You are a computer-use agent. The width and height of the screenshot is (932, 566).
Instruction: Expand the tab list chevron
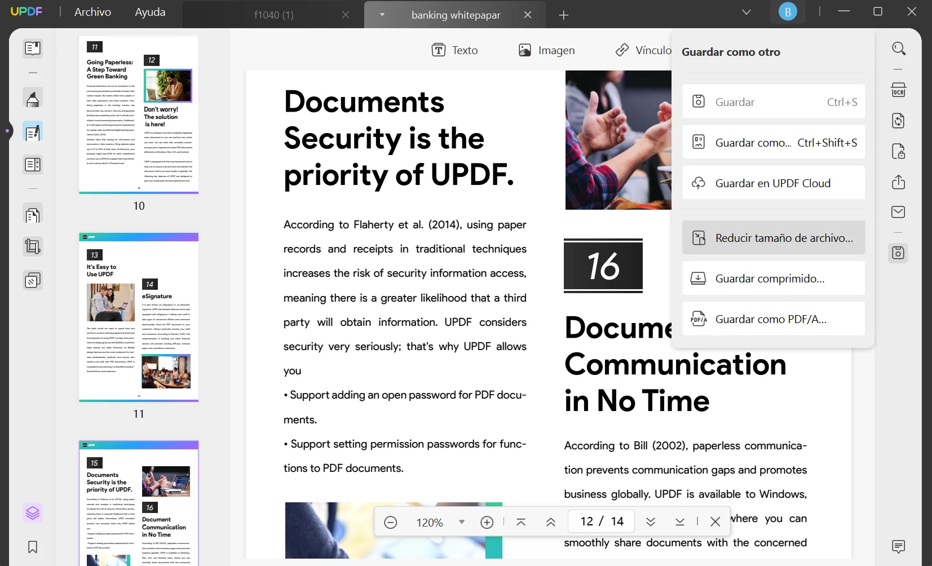[x=747, y=12]
